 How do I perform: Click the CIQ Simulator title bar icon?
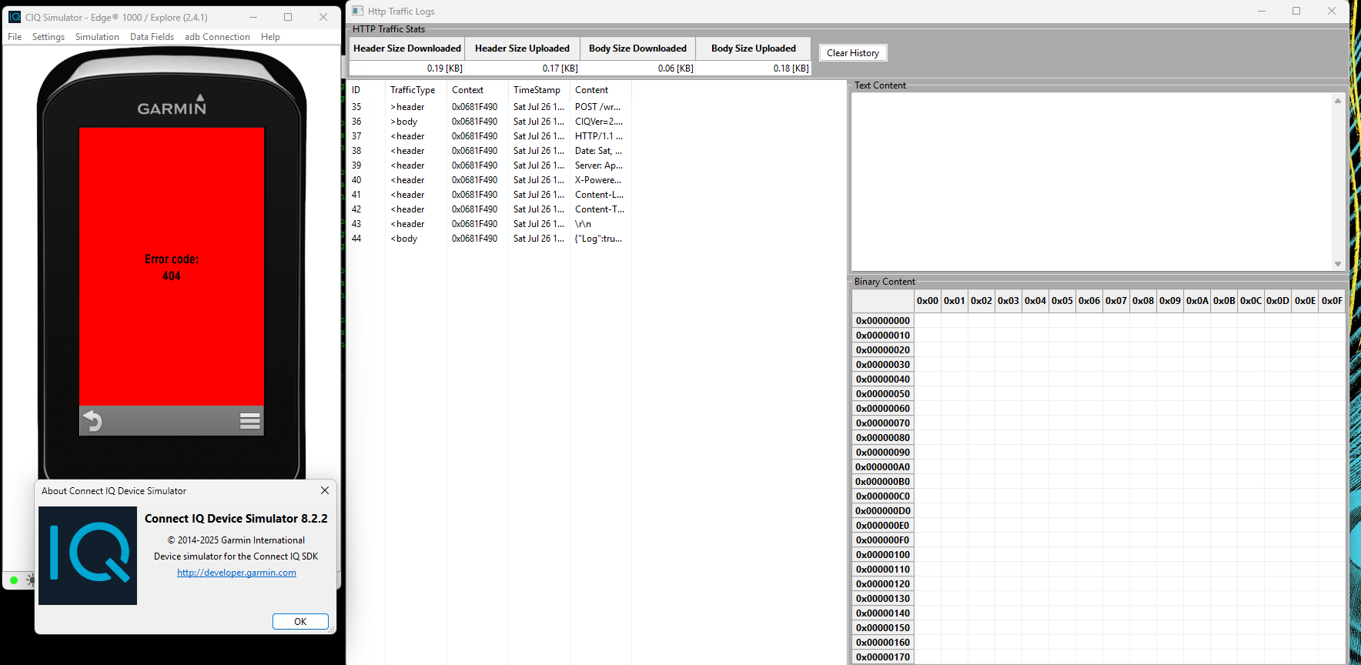[15, 17]
